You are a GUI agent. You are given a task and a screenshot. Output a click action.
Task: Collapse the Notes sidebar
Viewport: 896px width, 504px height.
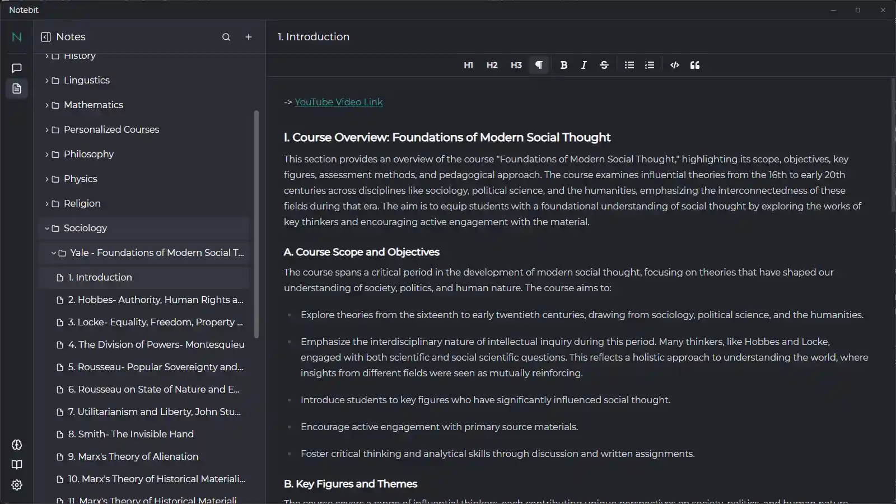(x=45, y=36)
